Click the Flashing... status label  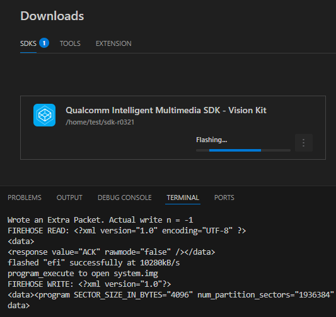[x=212, y=140]
